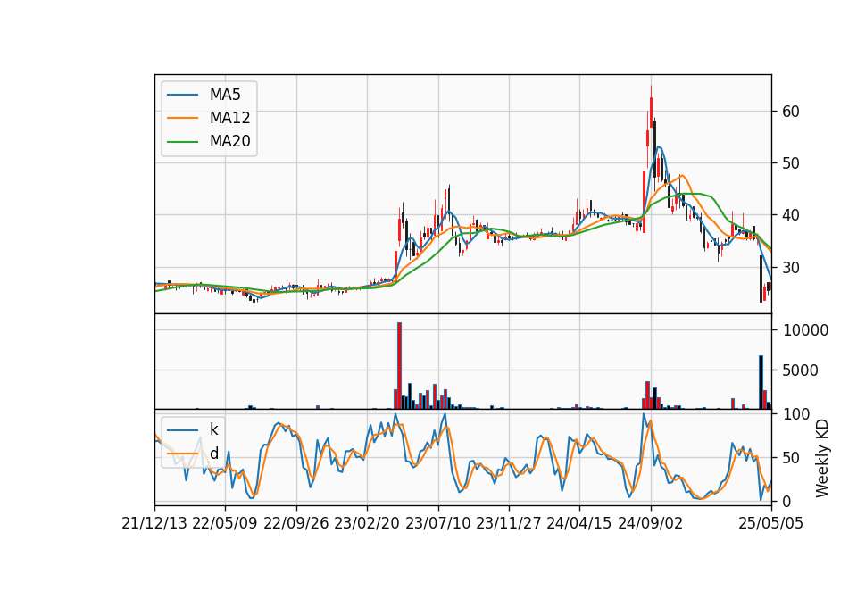Click the price axis value 30

[x=790, y=267]
